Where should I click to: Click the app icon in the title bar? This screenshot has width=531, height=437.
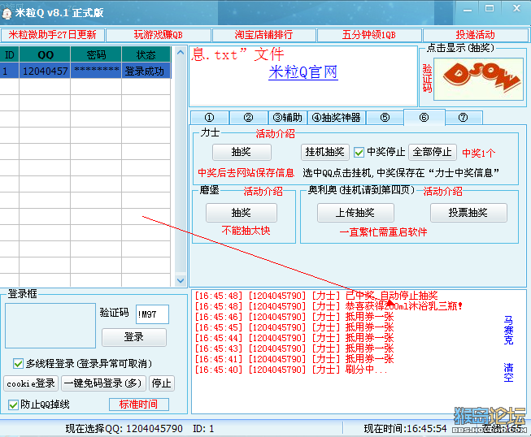[7, 13]
